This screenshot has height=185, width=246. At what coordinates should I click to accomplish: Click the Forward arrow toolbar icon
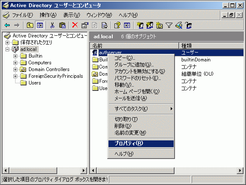click(x=17, y=25)
